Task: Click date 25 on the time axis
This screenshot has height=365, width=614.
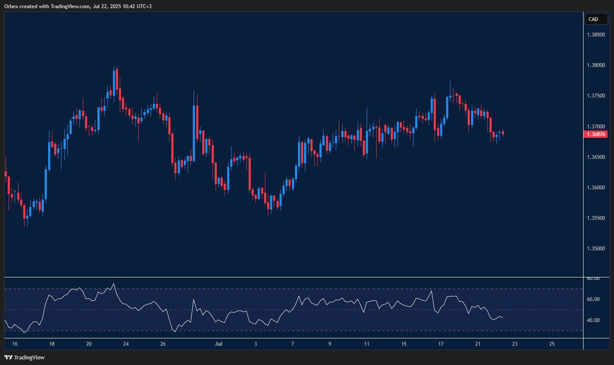Action: (x=552, y=344)
